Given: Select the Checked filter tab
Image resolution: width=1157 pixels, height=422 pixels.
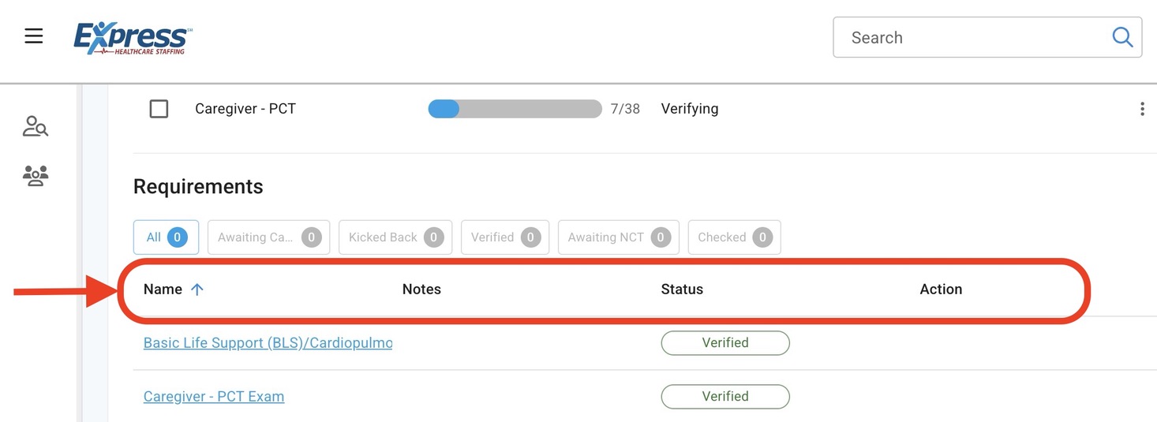Looking at the screenshot, I should [x=734, y=237].
